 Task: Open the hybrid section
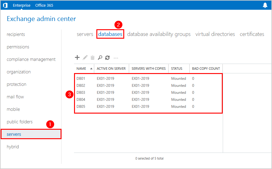[13, 147]
